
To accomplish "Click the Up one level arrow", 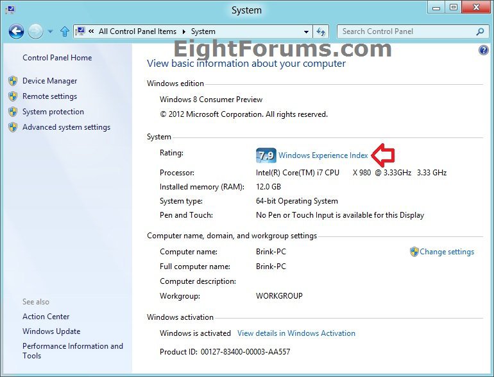I will point(64,31).
